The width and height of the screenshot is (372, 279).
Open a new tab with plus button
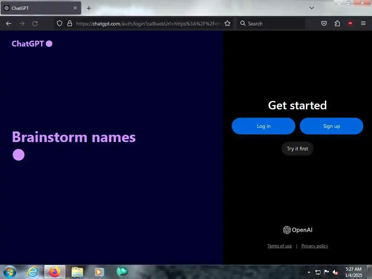coord(89,8)
